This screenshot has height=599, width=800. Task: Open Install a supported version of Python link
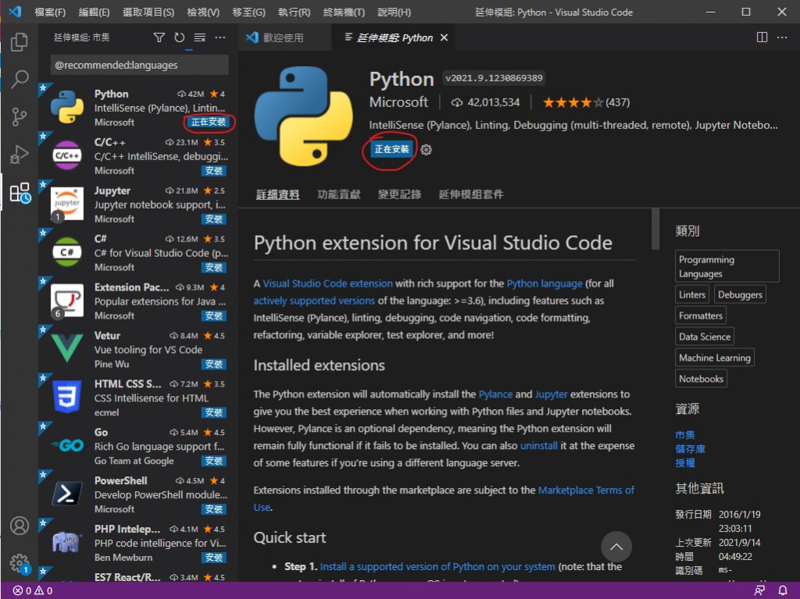[x=437, y=567]
